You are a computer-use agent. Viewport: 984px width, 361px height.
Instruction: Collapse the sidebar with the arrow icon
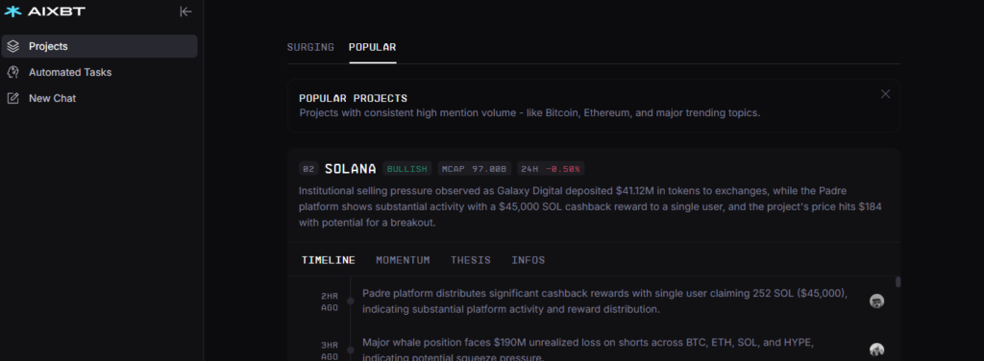click(185, 12)
